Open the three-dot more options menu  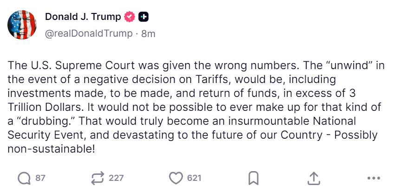(x=373, y=178)
